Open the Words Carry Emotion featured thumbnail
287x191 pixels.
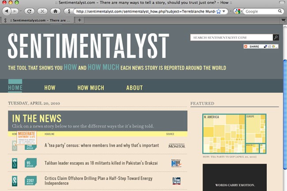pyautogui.click(x=234, y=177)
